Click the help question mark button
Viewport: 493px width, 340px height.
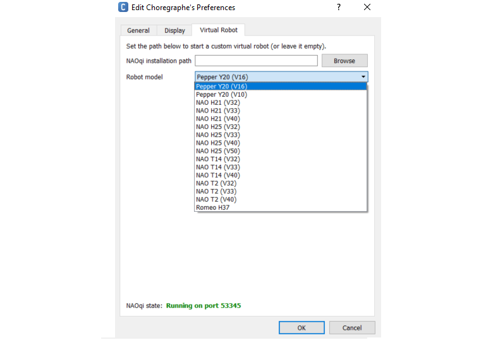tap(339, 7)
